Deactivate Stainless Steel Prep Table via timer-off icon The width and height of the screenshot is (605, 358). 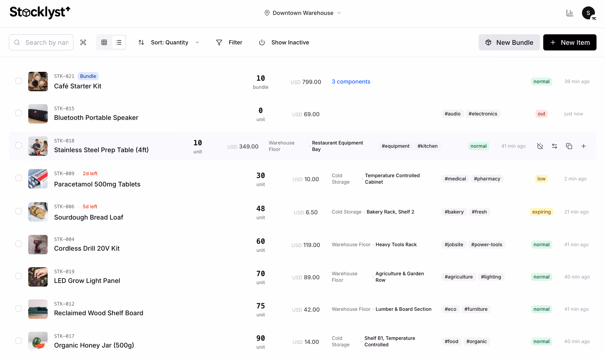point(540,146)
